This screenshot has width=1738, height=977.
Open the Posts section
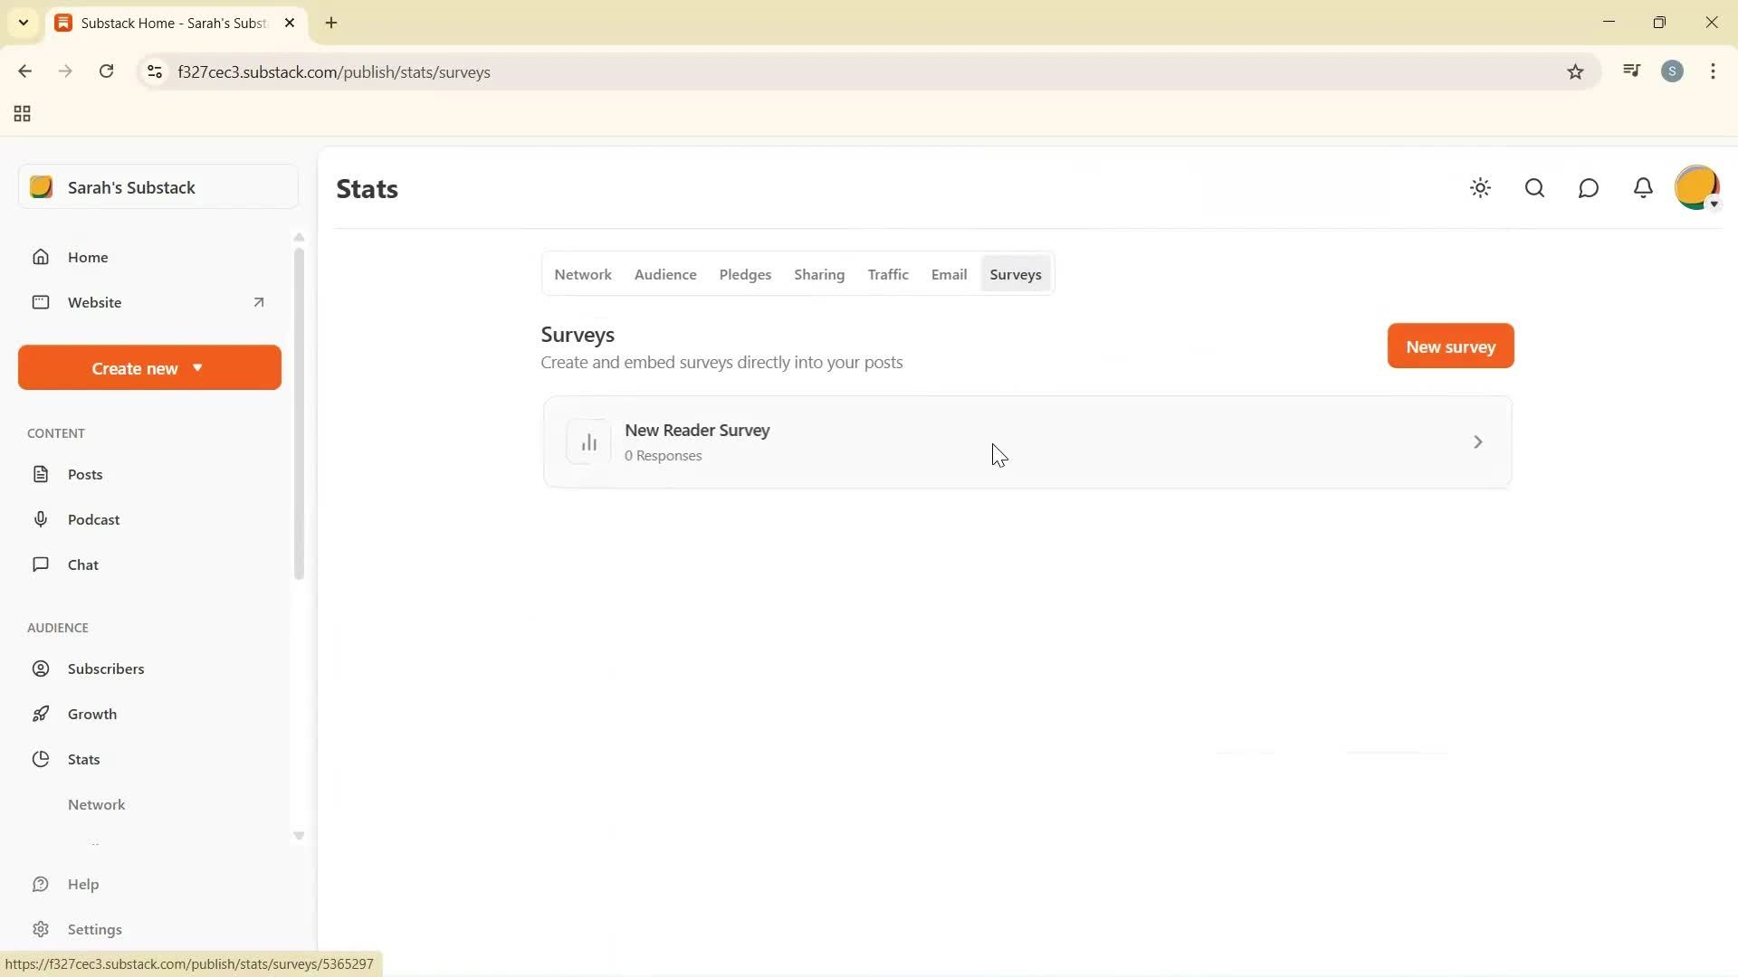tap(84, 473)
